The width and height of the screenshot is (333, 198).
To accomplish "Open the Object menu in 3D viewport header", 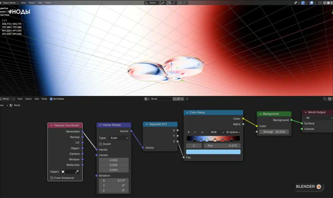I will click(x=48, y=3).
